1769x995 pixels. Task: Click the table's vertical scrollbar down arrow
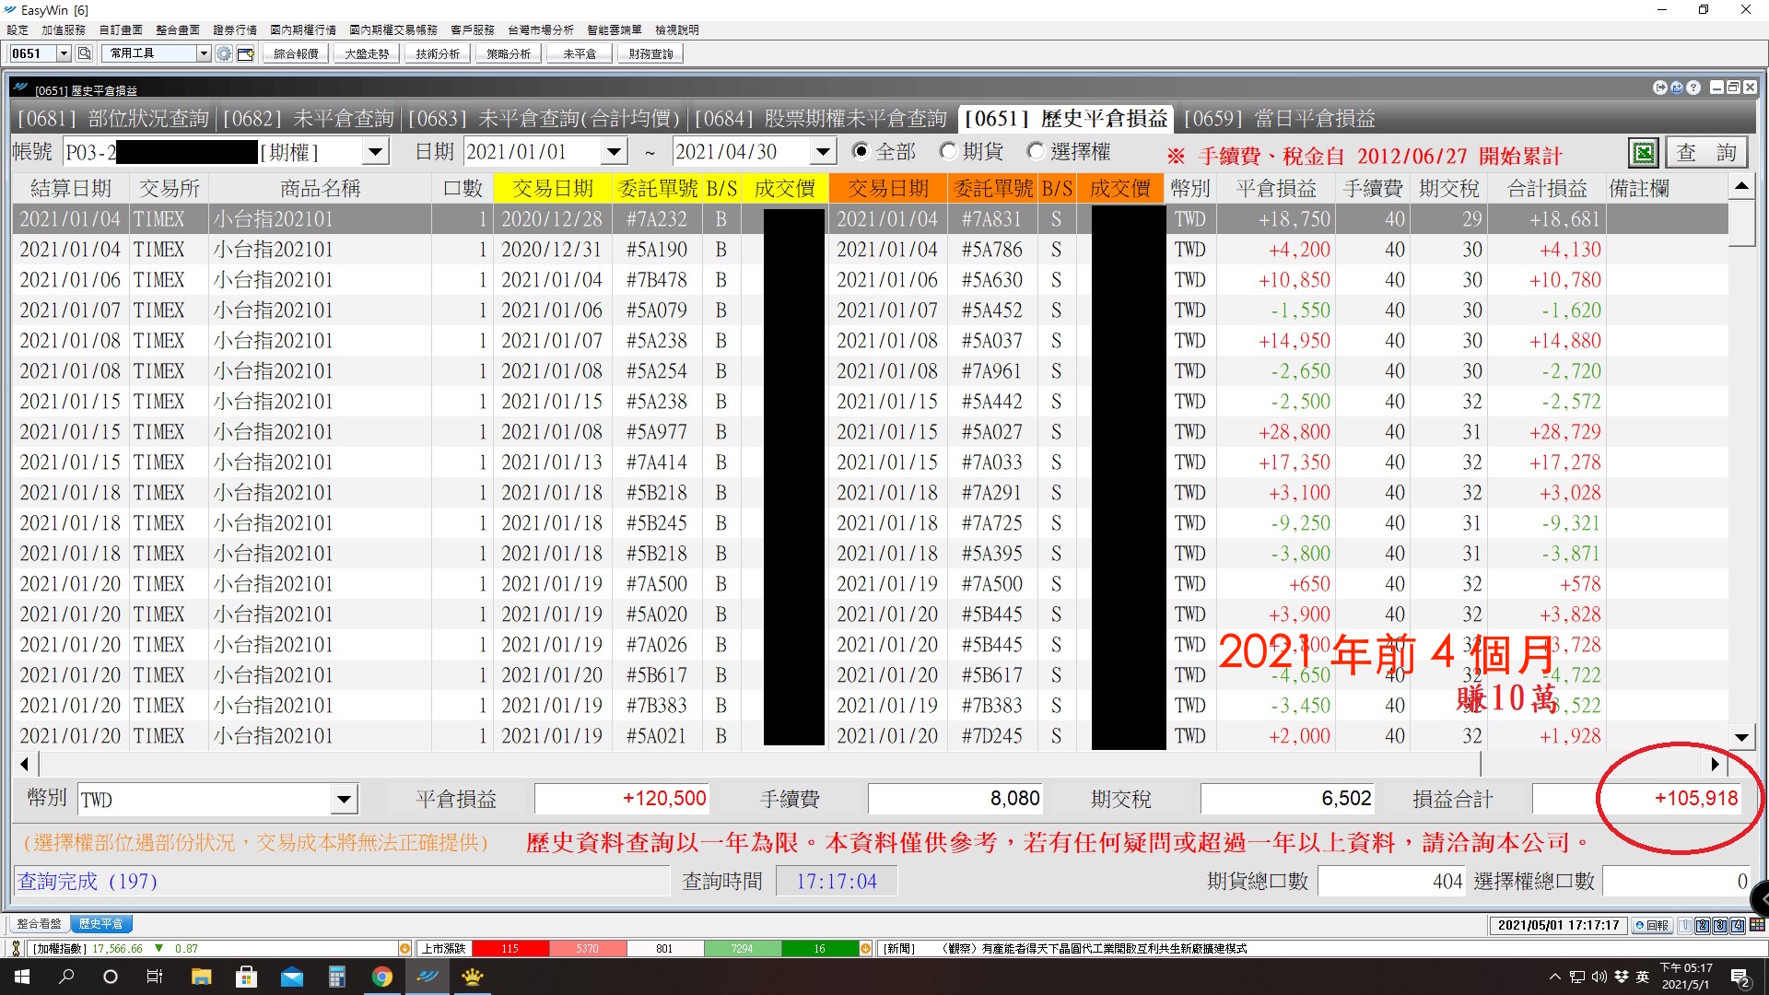click(x=1740, y=737)
